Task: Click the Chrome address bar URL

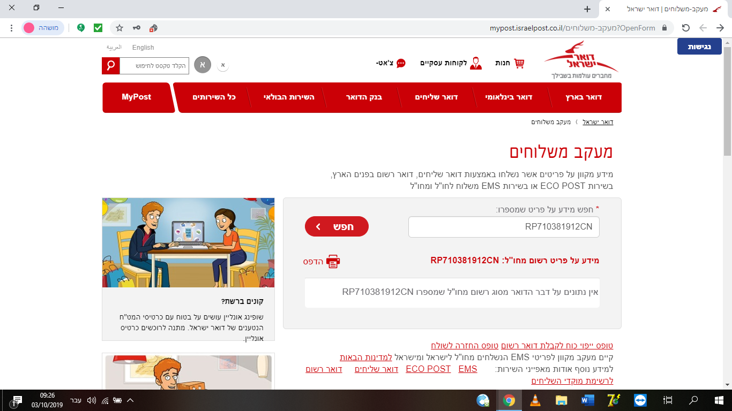Action: [572, 28]
